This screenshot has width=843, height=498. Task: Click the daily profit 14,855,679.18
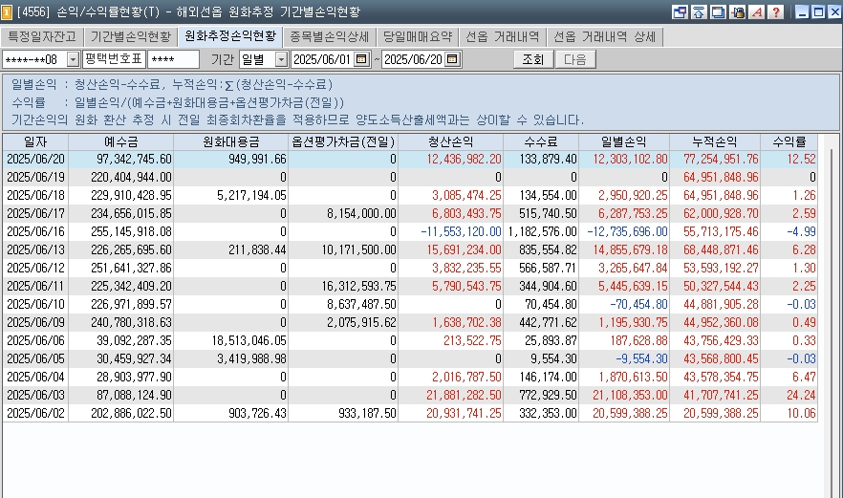[x=630, y=250]
